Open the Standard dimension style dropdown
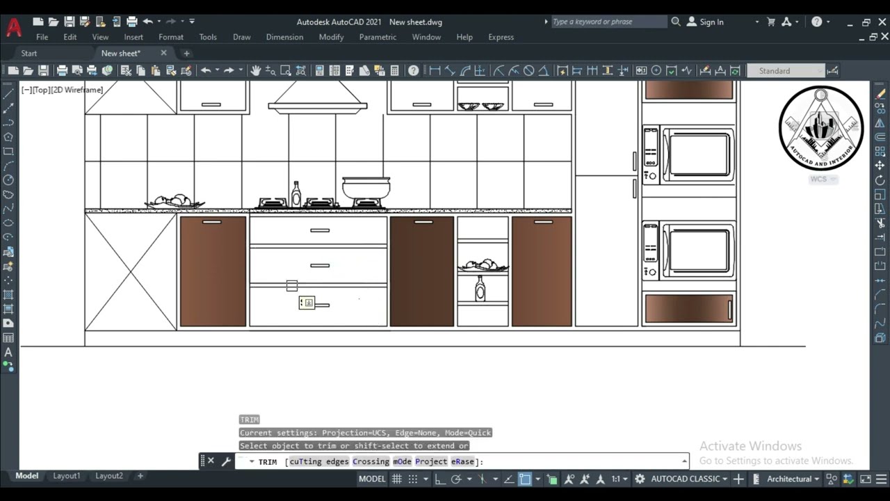Screen dimensions: 890x501 point(786,70)
